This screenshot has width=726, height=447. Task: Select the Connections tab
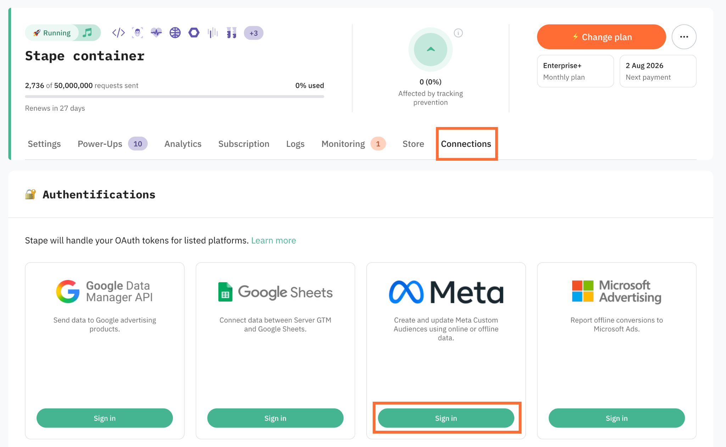[466, 144]
